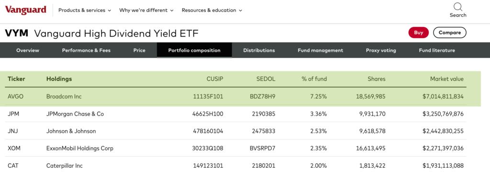Viewport: 490px width, 172px height.
Task: Click the JPMorgan Chase & Co row
Action: point(235,114)
